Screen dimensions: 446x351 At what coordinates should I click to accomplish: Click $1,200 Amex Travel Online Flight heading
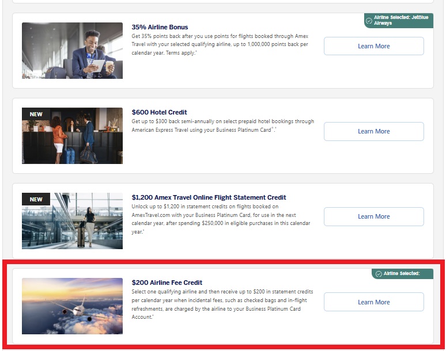point(209,197)
